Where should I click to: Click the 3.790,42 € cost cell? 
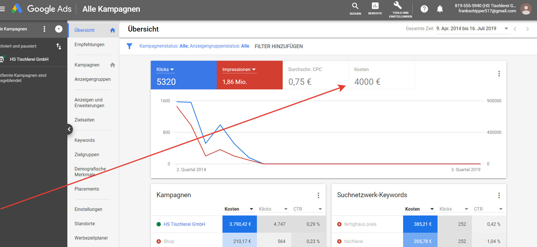(240, 224)
